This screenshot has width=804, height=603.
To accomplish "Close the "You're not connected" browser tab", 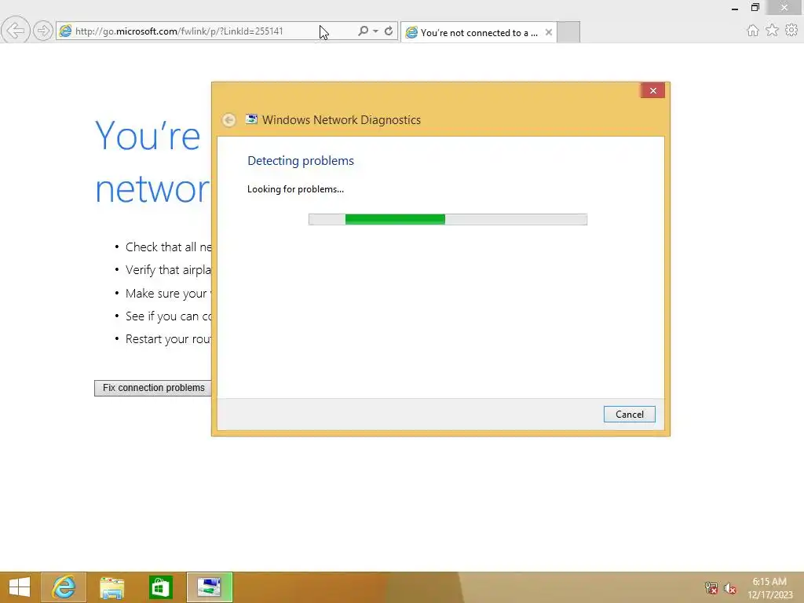I will coord(549,32).
